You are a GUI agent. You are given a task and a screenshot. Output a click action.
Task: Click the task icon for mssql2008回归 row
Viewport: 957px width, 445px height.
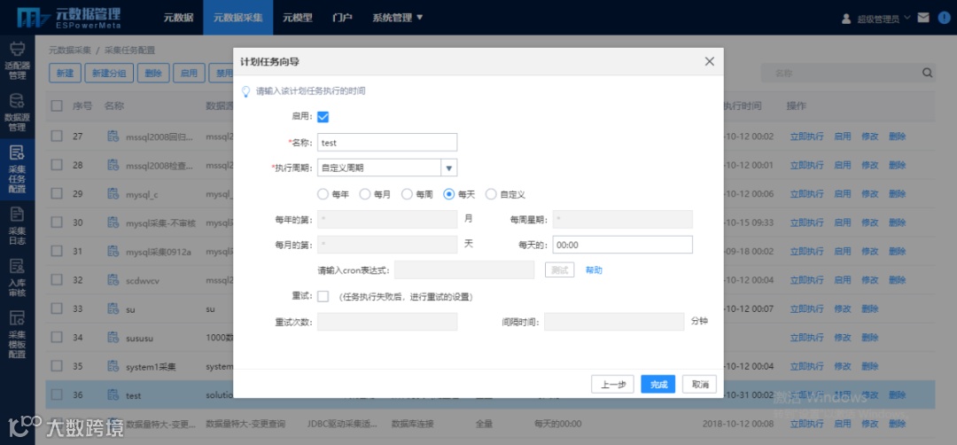point(113,137)
